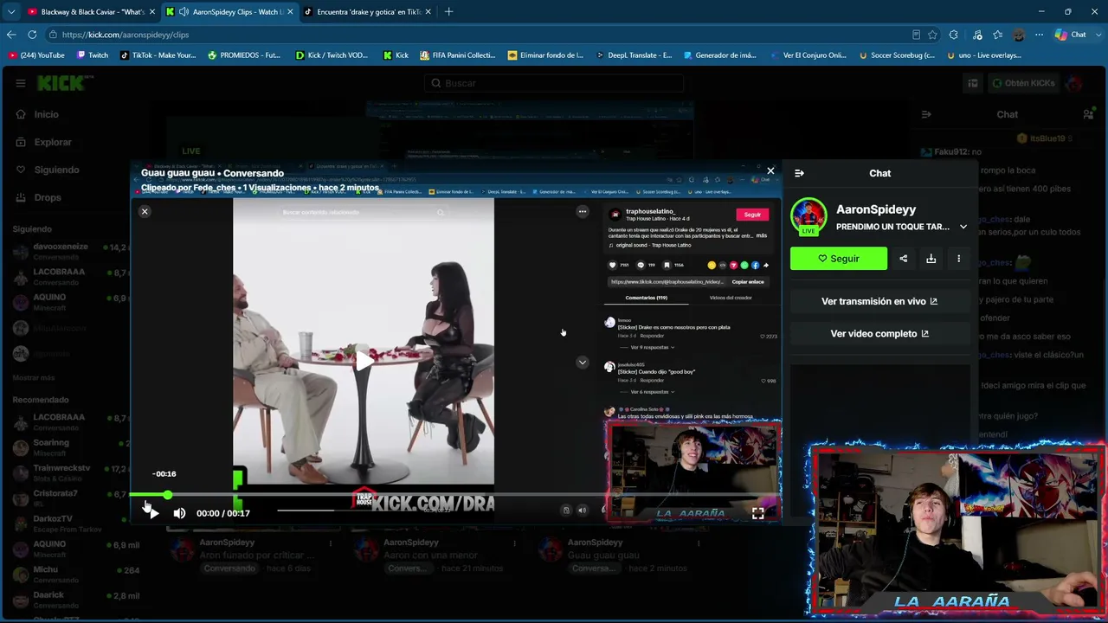Open the 'Soccer Scorebug' bookmark
The width and height of the screenshot is (1108, 623).
pos(897,55)
